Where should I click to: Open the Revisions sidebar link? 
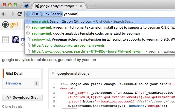[x=14, y=83]
